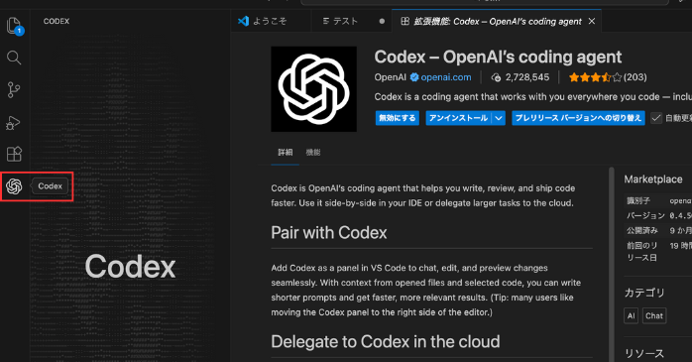The width and height of the screenshot is (692, 362).
Task: Select the AI category tag
Action: tap(632, 315)
